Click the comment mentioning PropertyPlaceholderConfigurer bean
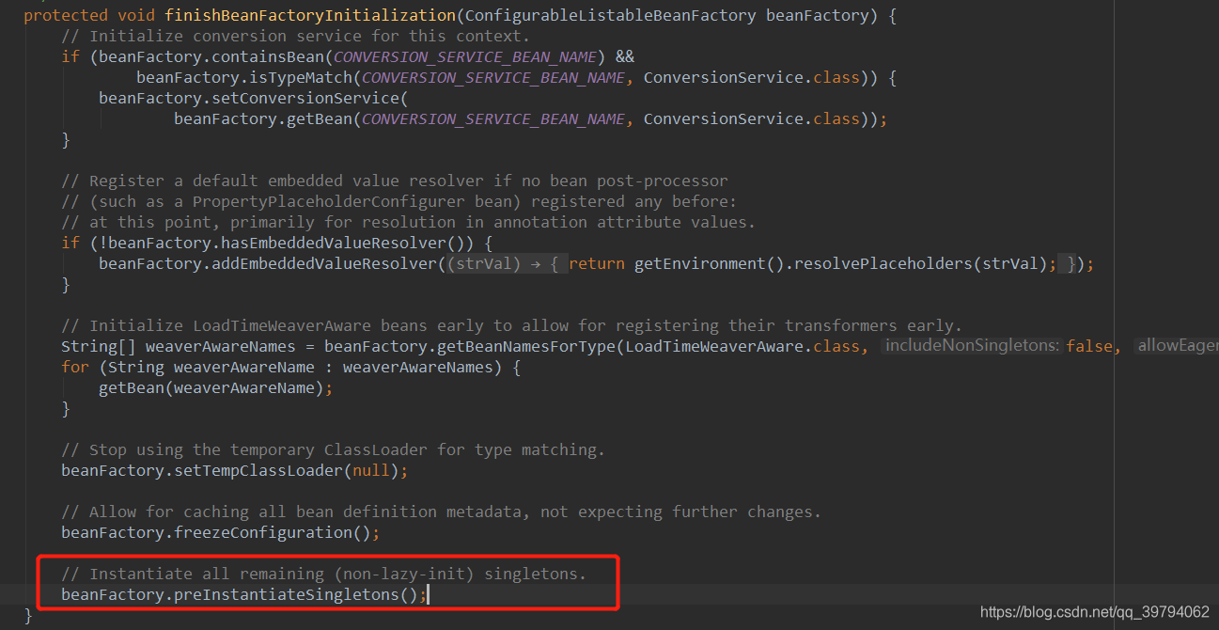The height and width of the screenshot is (630, 1219). pyautogui.click(x=399, y=201)
